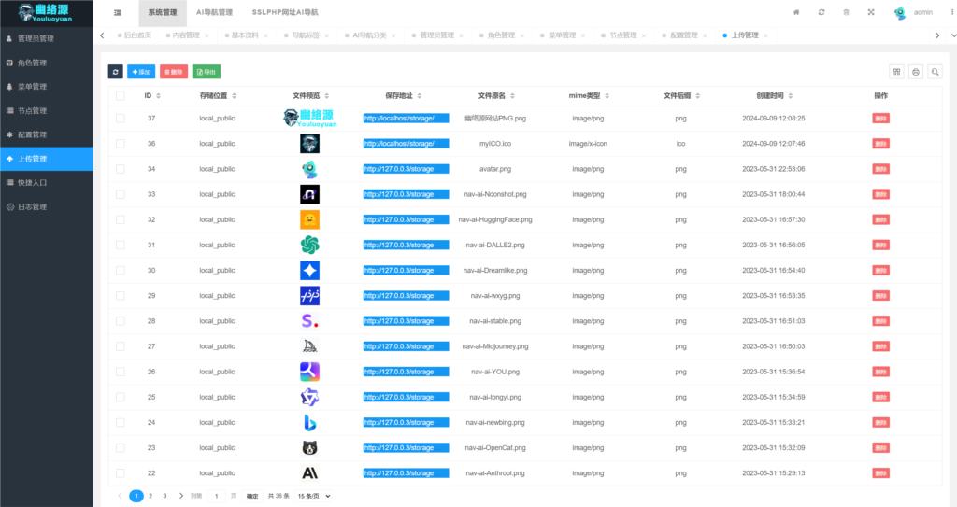957x507 pixels.
Task: Expand the tab list dropdown chevron
Action: (x=938, y=35)
